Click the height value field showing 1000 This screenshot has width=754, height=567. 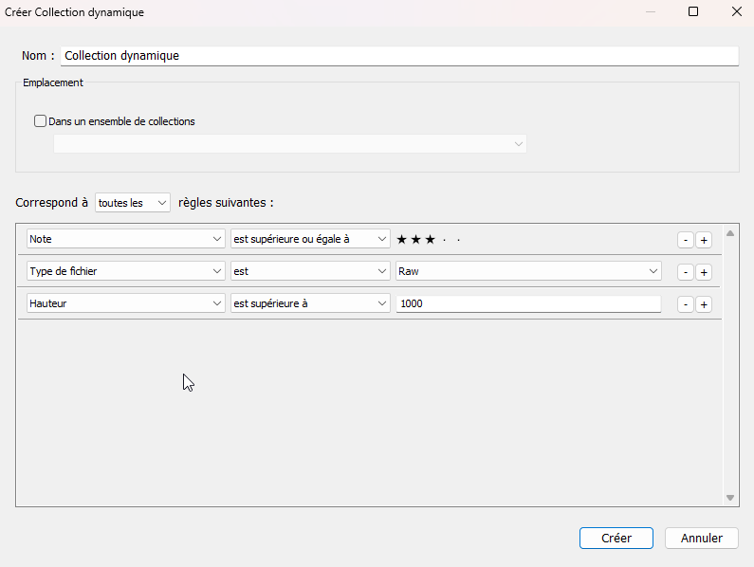(528, 304)
